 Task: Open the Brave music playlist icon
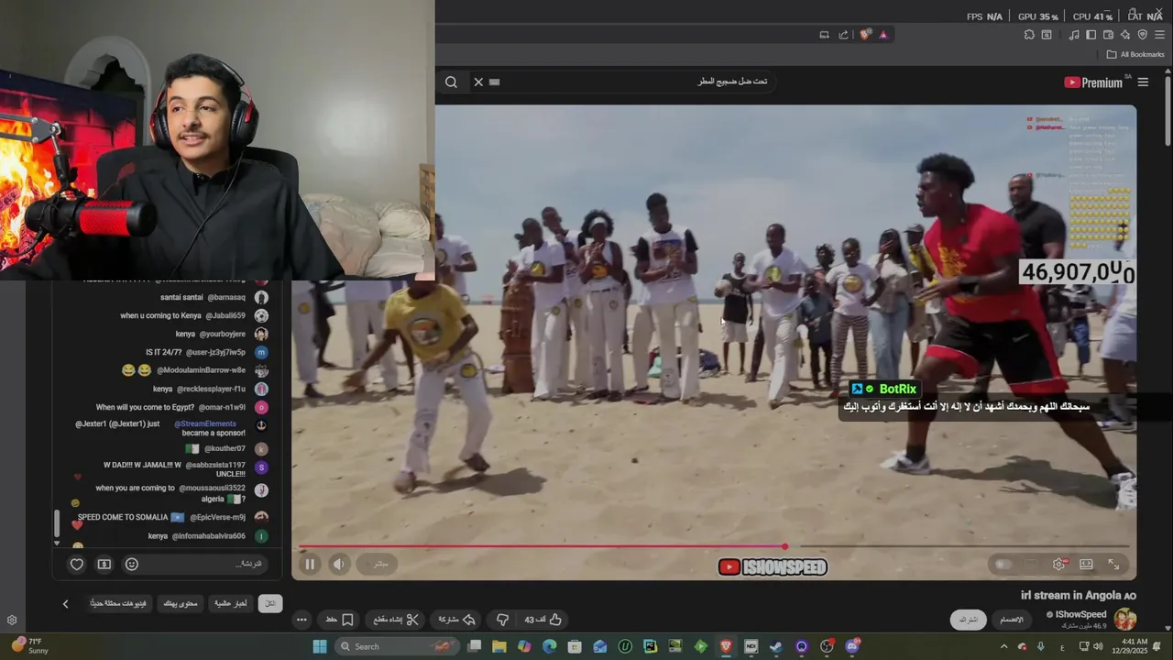coord(1073,35)
